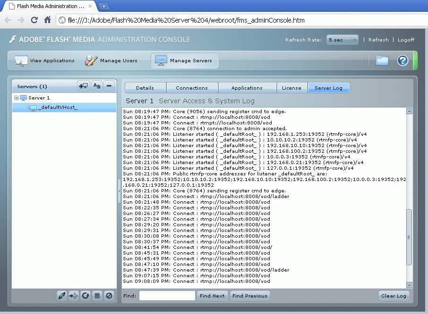Click 'Server Access & System Log' heading

point(206,101)
